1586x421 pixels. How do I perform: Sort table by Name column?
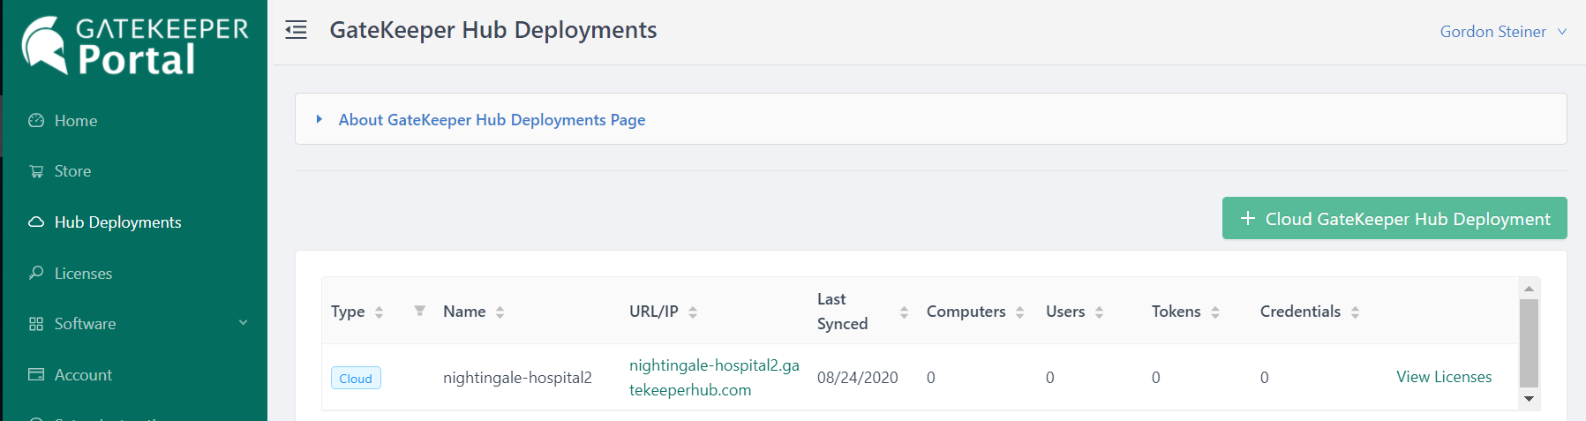500,312
